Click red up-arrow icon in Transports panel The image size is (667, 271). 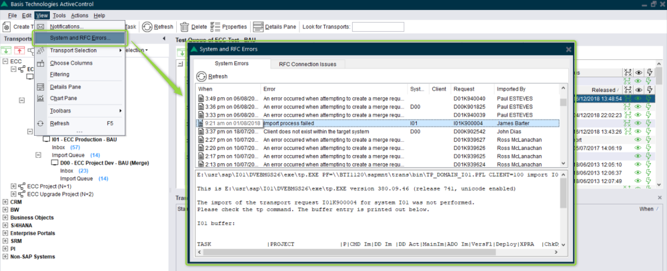point(19,51)
